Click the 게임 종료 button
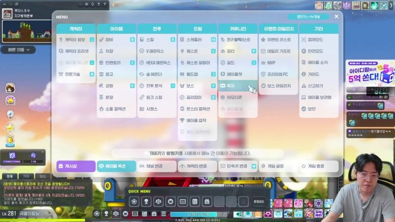This screenshot has width=395, height=222. [319, 166]
